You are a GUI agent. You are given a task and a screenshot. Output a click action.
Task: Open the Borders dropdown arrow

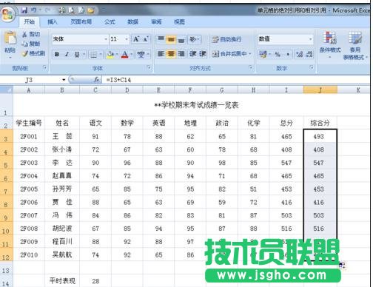coord(101,54)
